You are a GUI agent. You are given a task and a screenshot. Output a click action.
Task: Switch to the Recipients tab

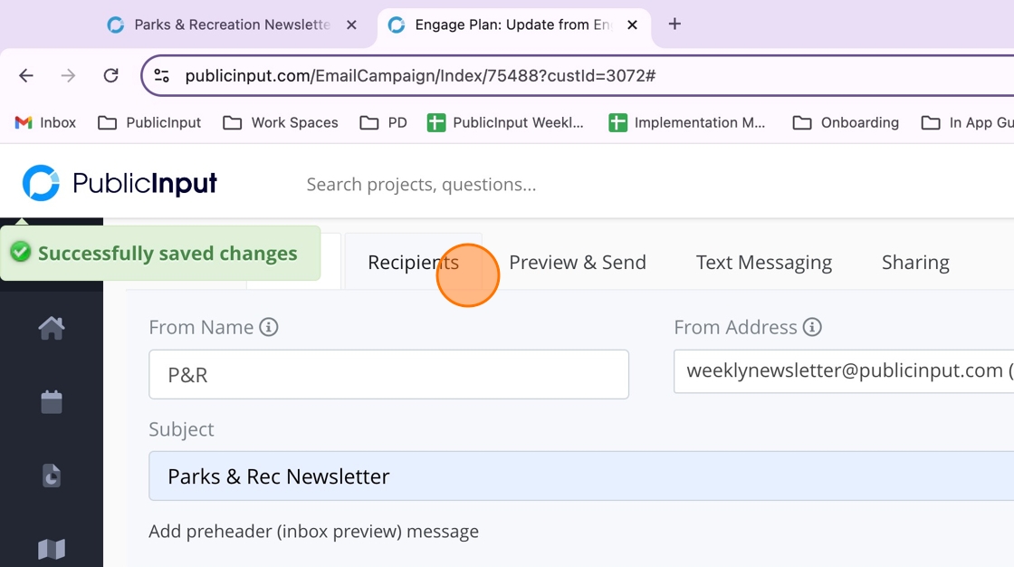pos(413,263)
